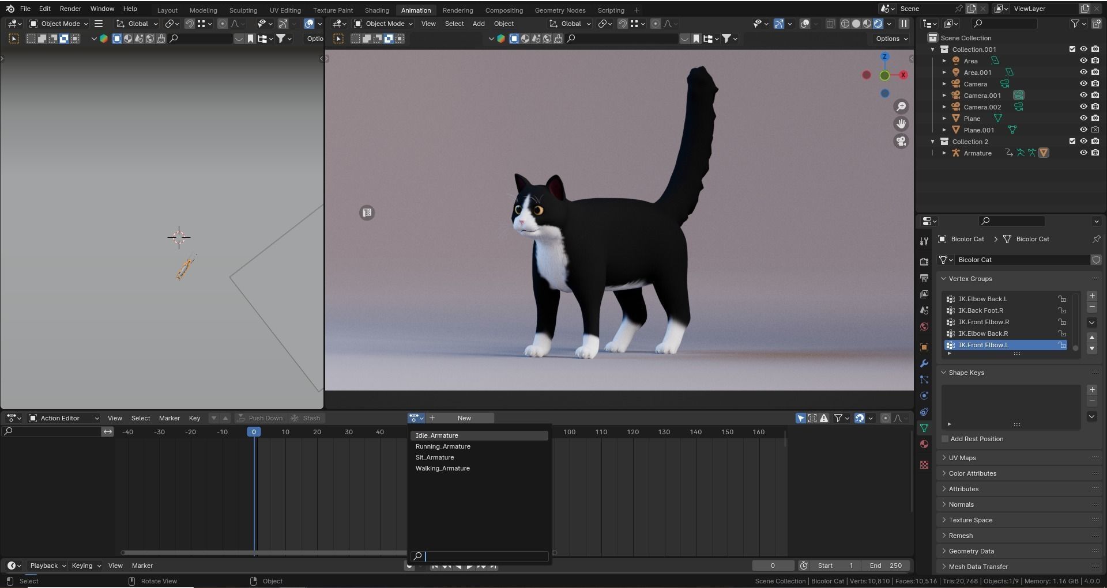The image size is (1107, 588).
Task: Open the Particles properties tab icon
Action: pyautogui.click(x=924, y=380)
